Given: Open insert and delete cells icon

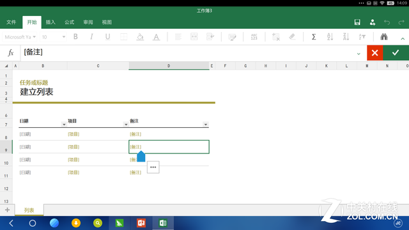Looking at the screenshot, I should pos(276,37).
